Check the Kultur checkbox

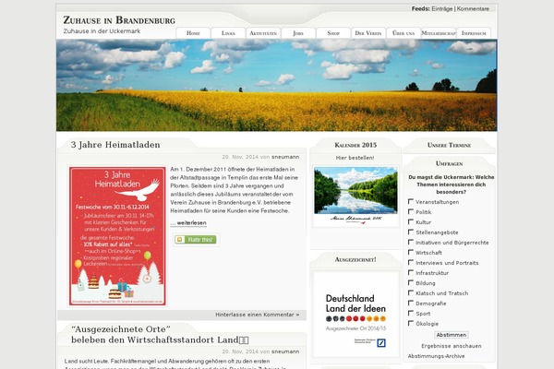(x=411, y=221)
